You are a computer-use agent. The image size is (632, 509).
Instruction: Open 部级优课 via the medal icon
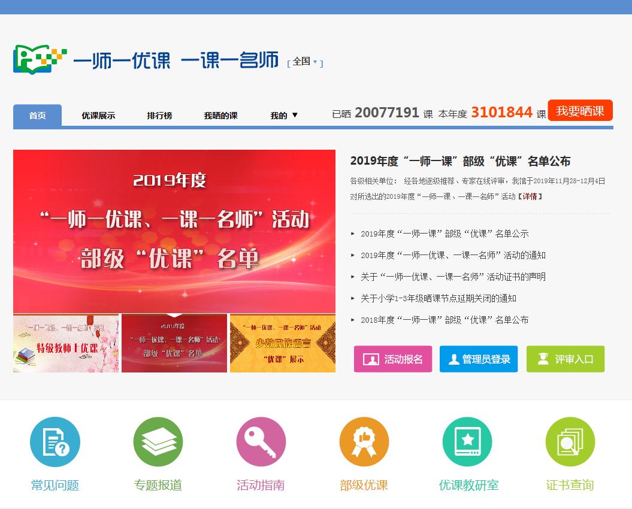[364, 441]
